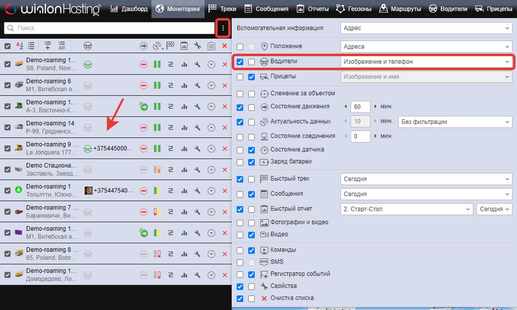
Task: Open Сообщения Сегодня dropdown
Action: point(426,194)
